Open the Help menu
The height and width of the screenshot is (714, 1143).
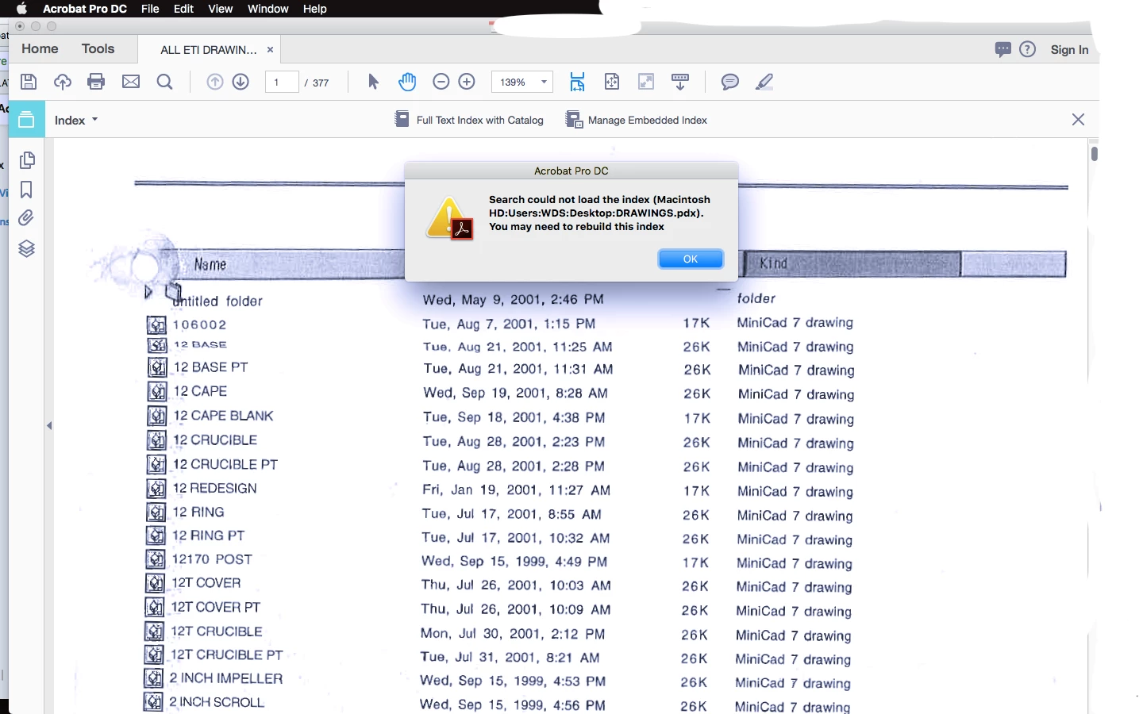click(314, 9)
